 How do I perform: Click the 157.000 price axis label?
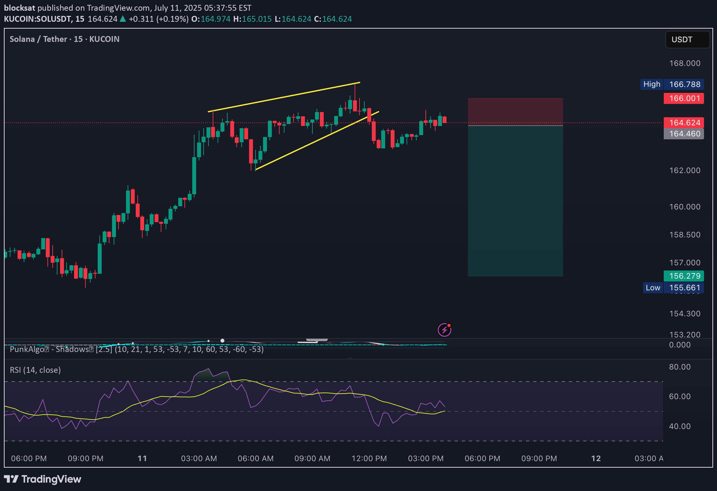point(685,263)
